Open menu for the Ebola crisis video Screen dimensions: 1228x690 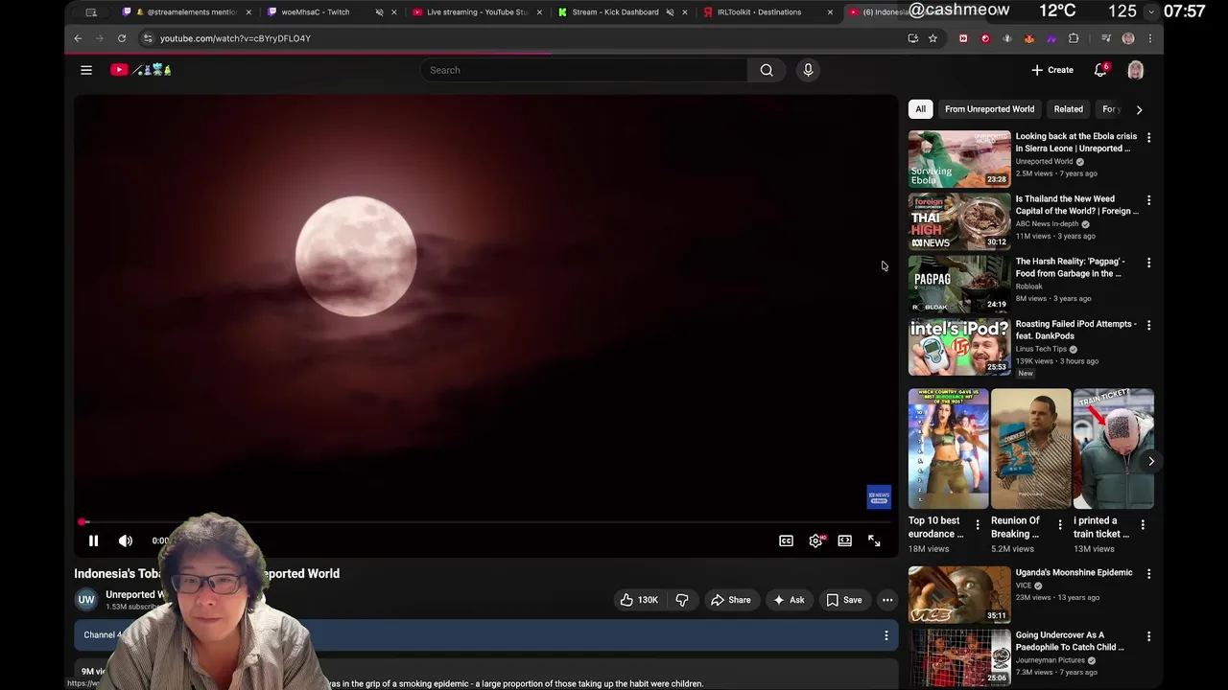(x=1148, y=138)
